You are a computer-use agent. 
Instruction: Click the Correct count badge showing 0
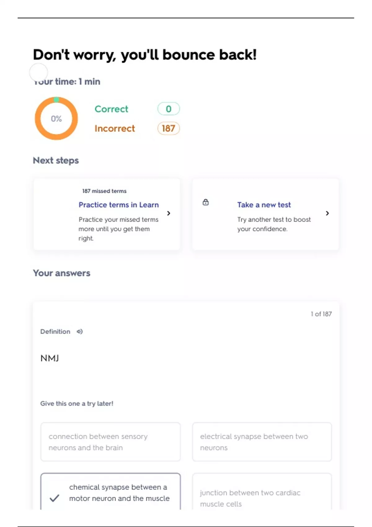tap(168, 109)
